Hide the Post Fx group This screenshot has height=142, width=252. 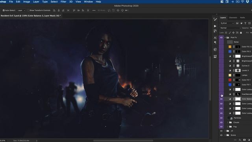[x=221, y=37]
